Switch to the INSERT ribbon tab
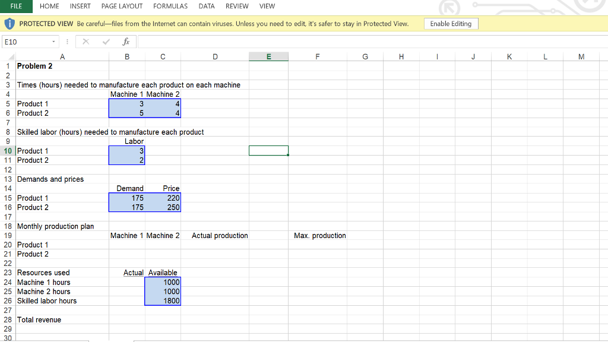This screenshot has width=608, height=342. (80, 6)
